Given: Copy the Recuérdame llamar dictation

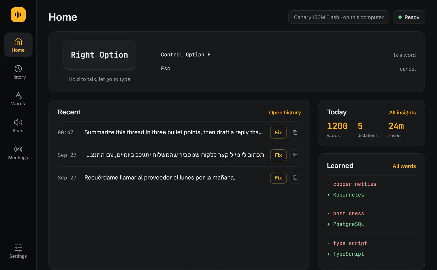Looking at the screenshot, I should click(x=295, y=178).
